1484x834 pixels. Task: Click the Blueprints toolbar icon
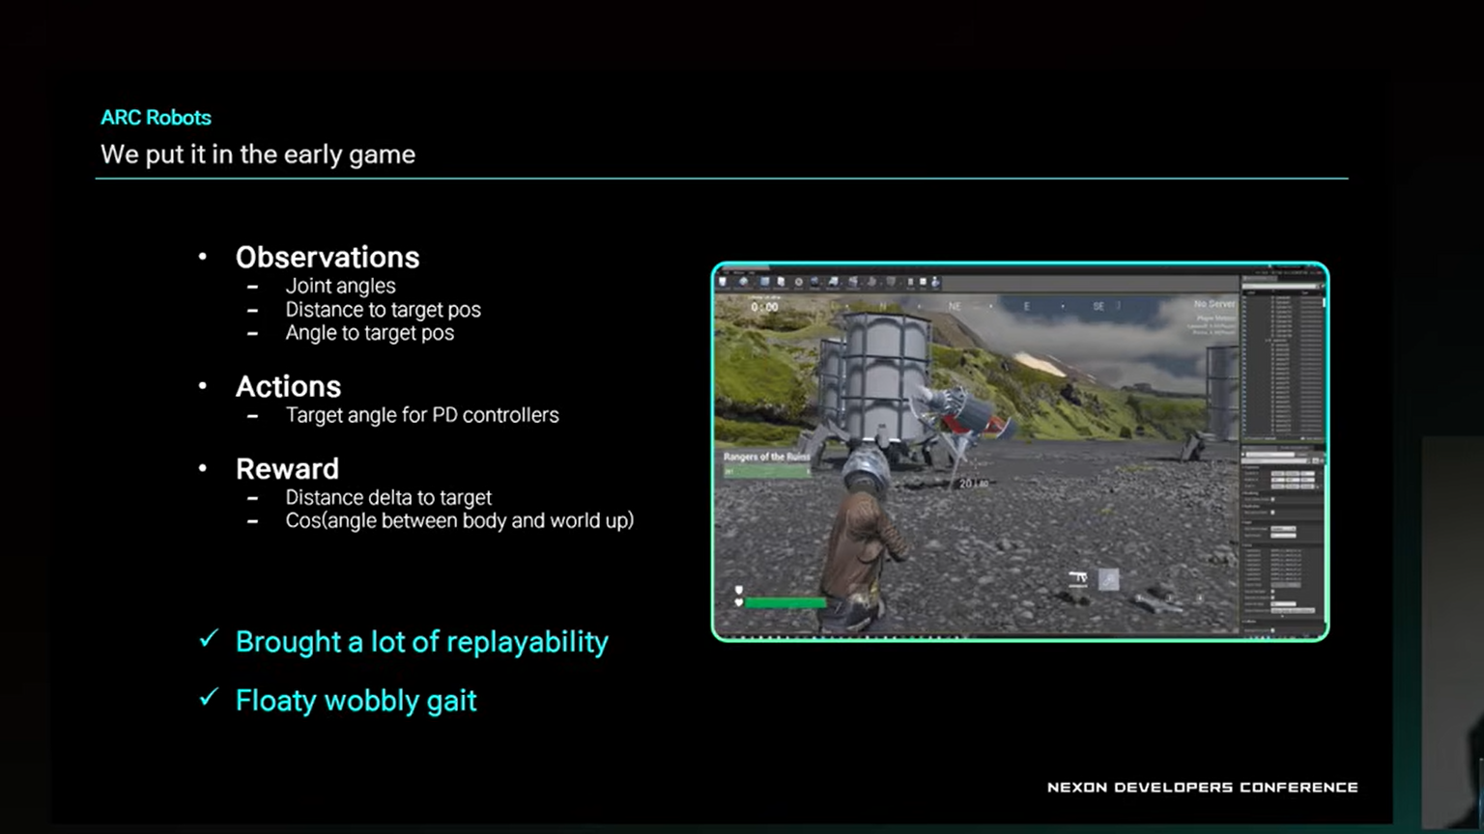[x=814, y=282]
